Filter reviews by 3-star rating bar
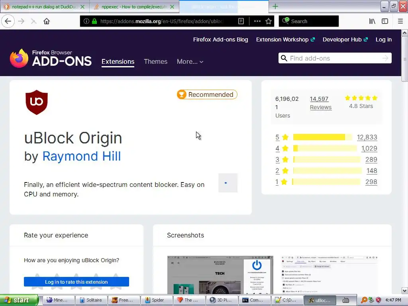 327,159
